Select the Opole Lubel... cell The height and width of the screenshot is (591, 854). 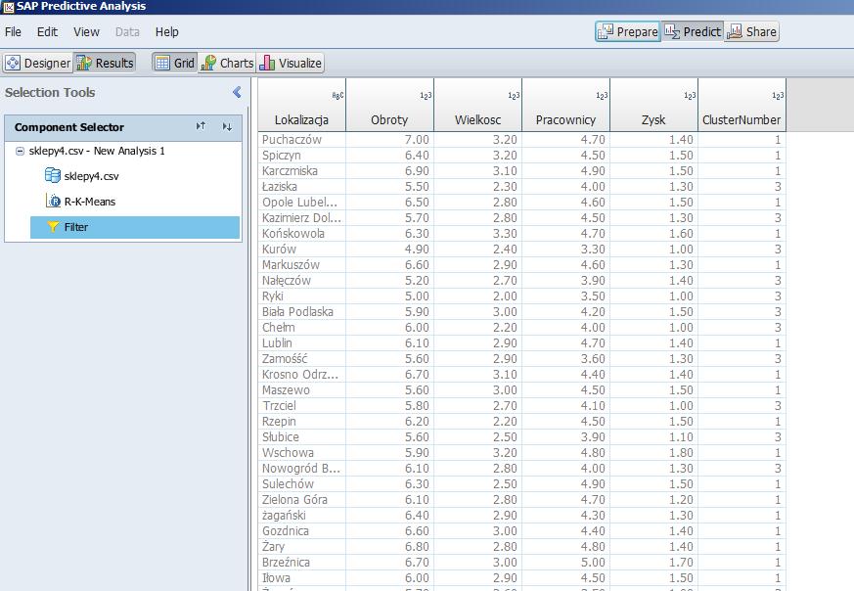tap(301, 203)
